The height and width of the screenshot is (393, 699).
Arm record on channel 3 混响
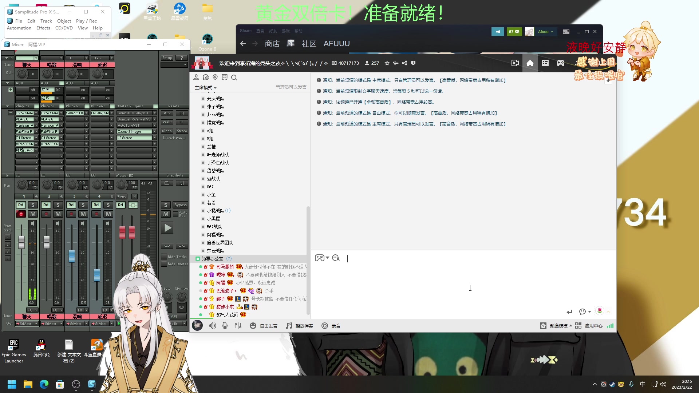[x=71, y=214]
